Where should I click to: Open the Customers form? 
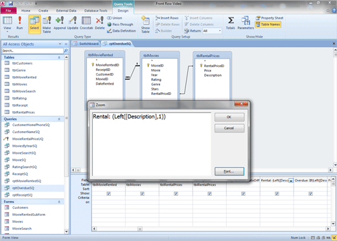[20, 207]
